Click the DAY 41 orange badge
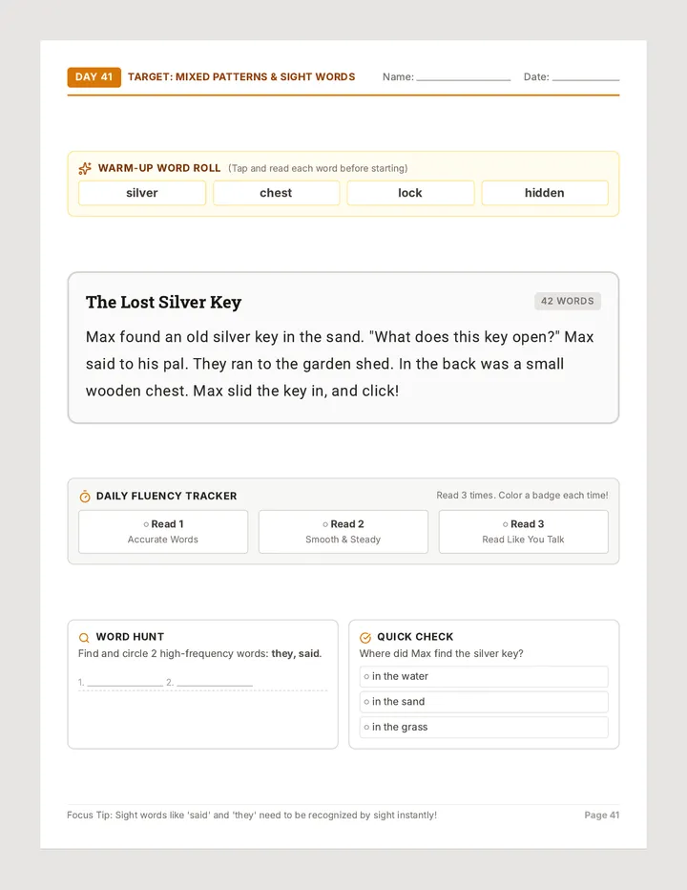687x890 pixels. [94, 77]
